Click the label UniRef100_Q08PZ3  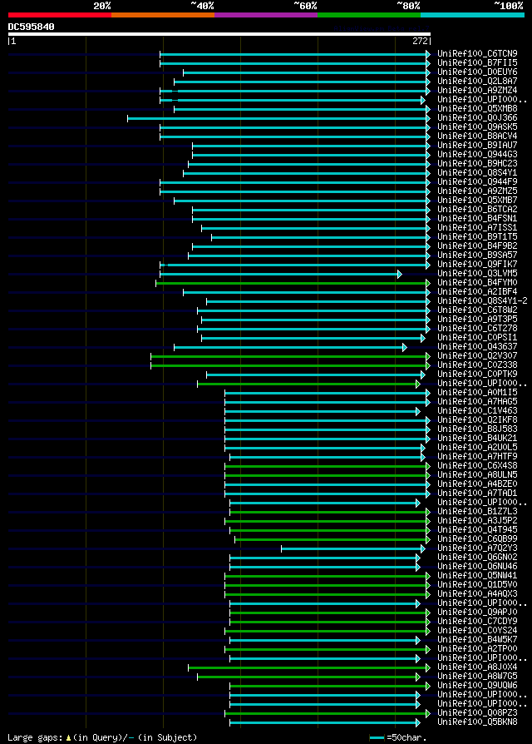[477, 712]
